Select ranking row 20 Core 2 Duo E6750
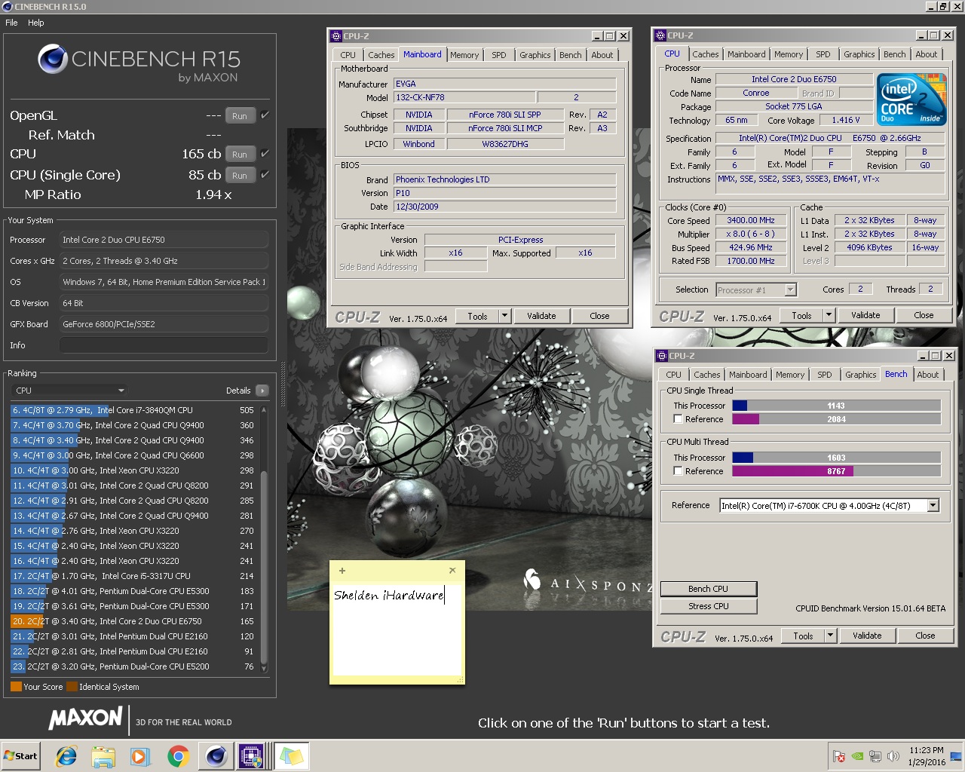965x772 pixels. 133,621
